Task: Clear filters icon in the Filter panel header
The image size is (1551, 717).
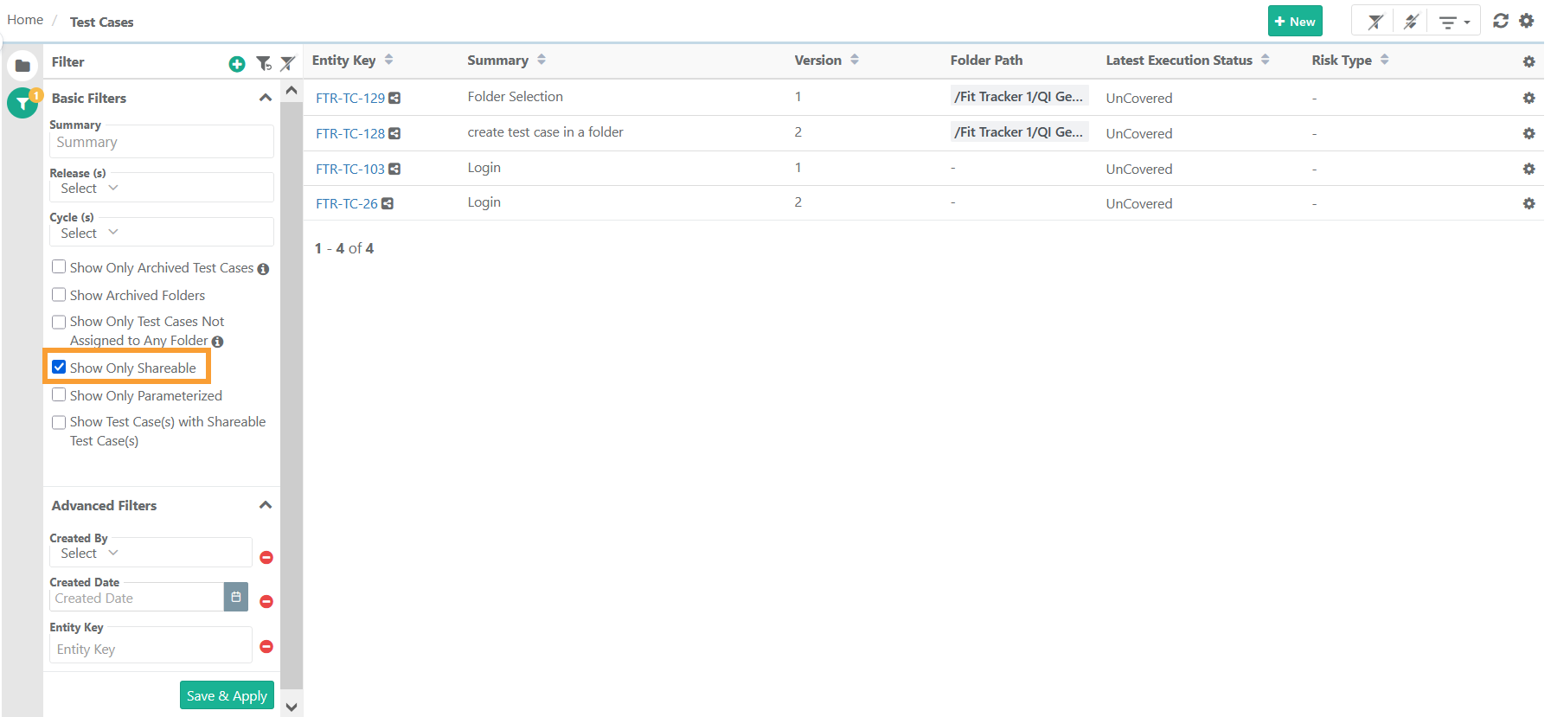Action: click(x=288, y=63)
